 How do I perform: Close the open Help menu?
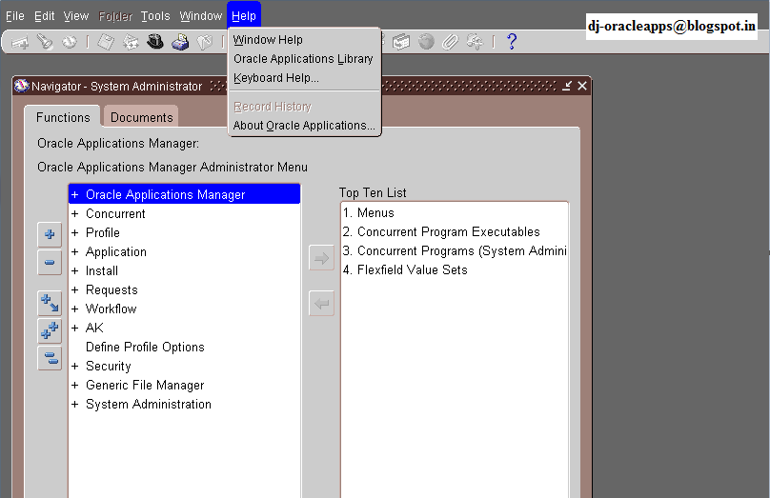(x=244, y=15)
